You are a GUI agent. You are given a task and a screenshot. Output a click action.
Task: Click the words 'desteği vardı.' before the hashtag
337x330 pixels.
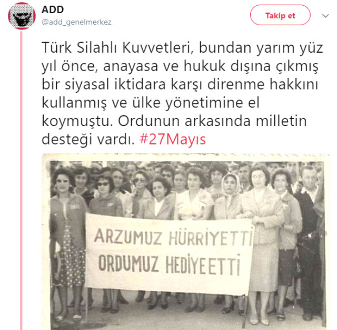(88, 139)
